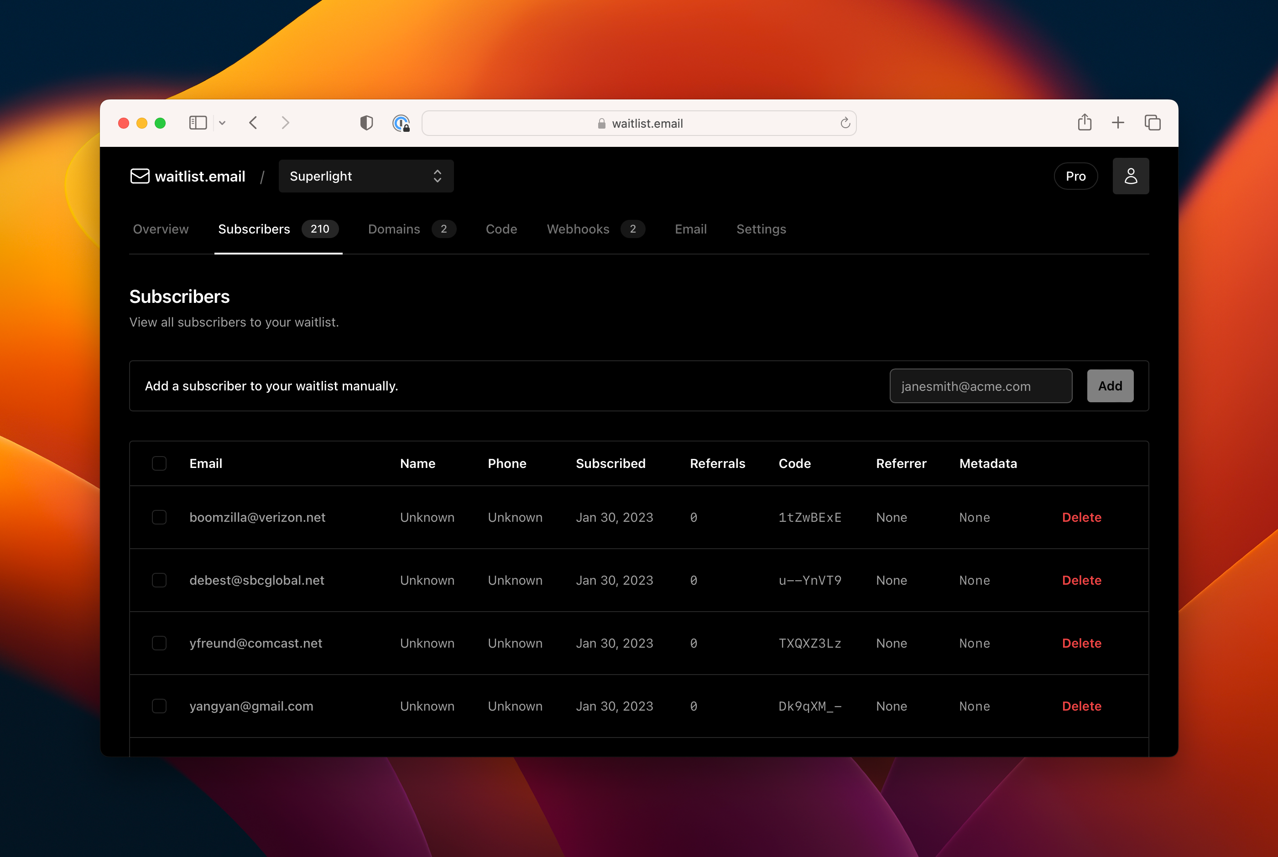Image resolution: width=1278 pixels, height=857 pixels.
Task: Click the address bar showing waitlist.email
Action: coord(639,123)
